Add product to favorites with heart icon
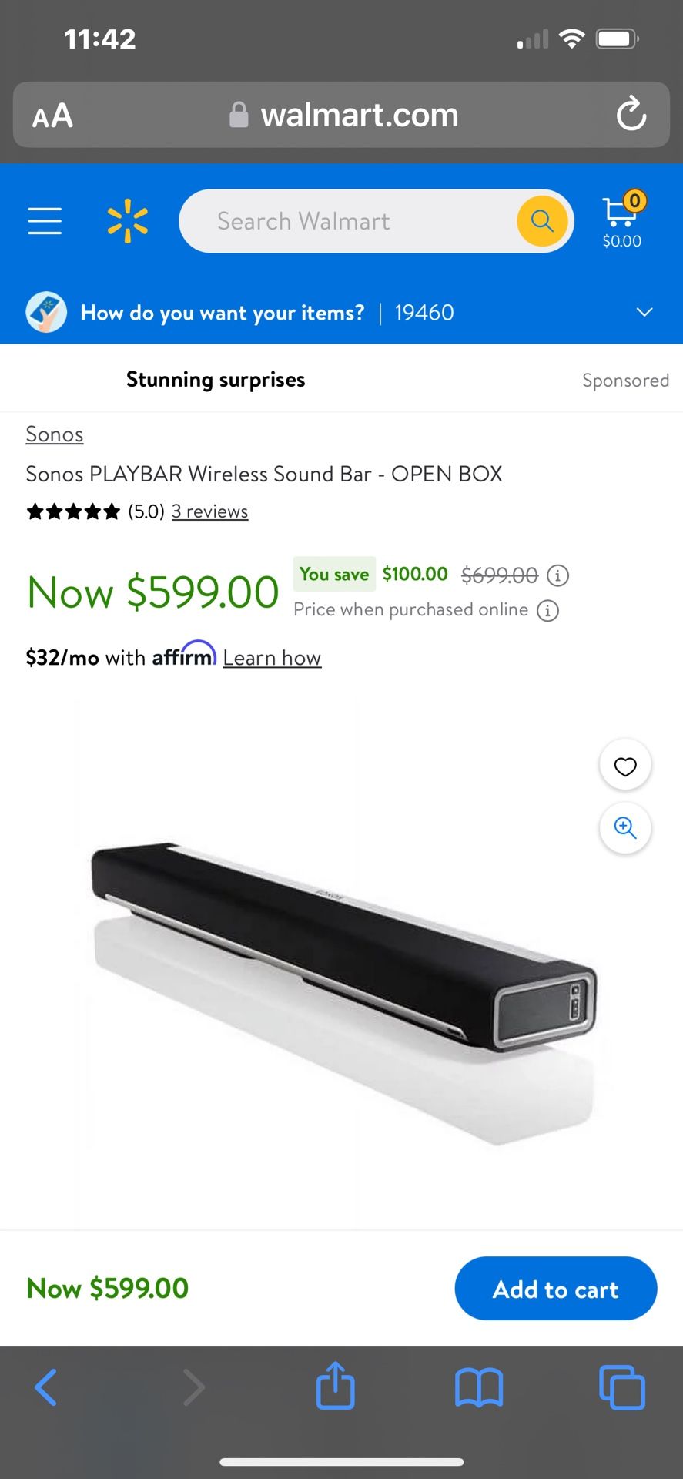683x1479 pixels. click(x=625, y=766)
